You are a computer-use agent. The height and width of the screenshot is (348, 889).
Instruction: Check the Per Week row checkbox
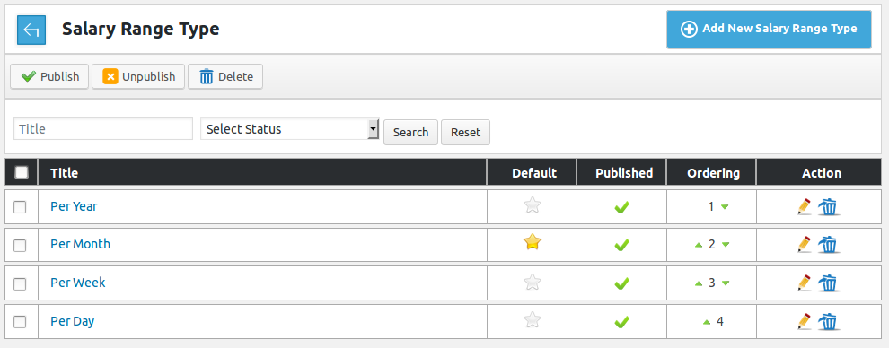click(20, 283)
